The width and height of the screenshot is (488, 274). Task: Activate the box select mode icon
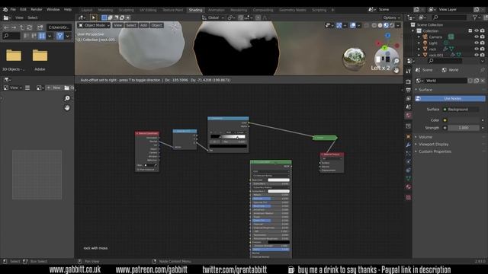[104, 18]
